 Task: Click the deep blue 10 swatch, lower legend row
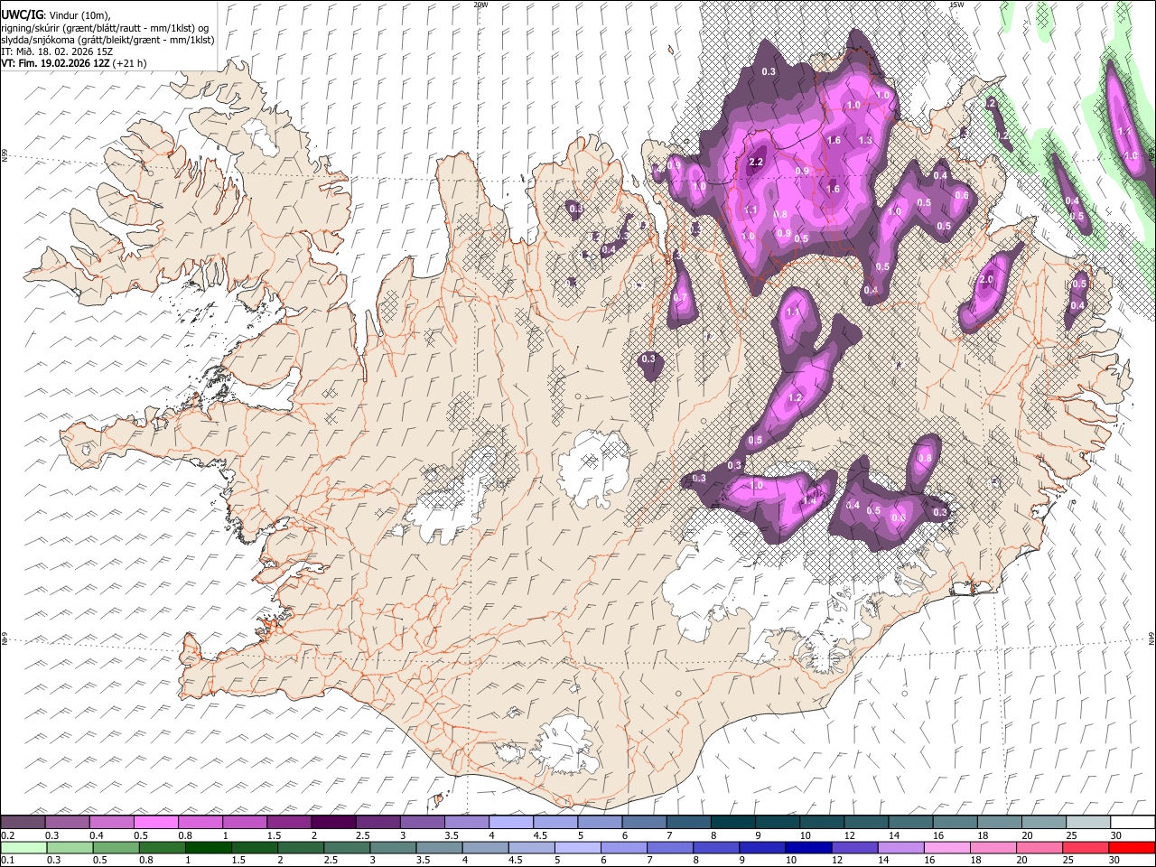click(807, 847)
